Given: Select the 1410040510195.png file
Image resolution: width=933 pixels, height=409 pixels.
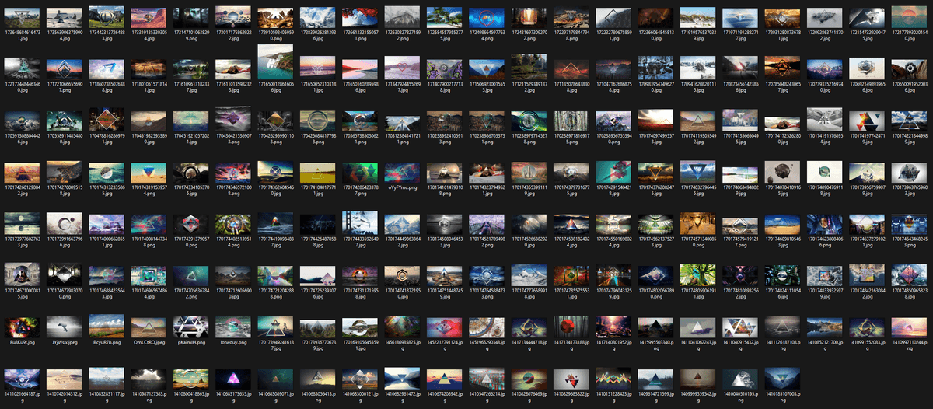Looking at the screenshot, I should tap(736, 379).
